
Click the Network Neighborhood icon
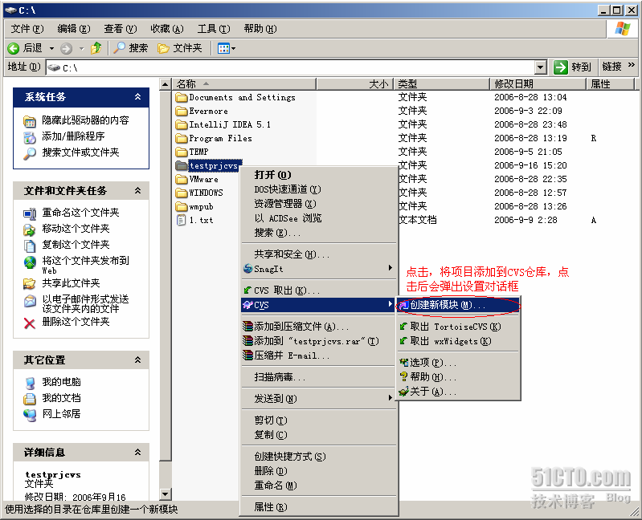click(x=30, y=415)
